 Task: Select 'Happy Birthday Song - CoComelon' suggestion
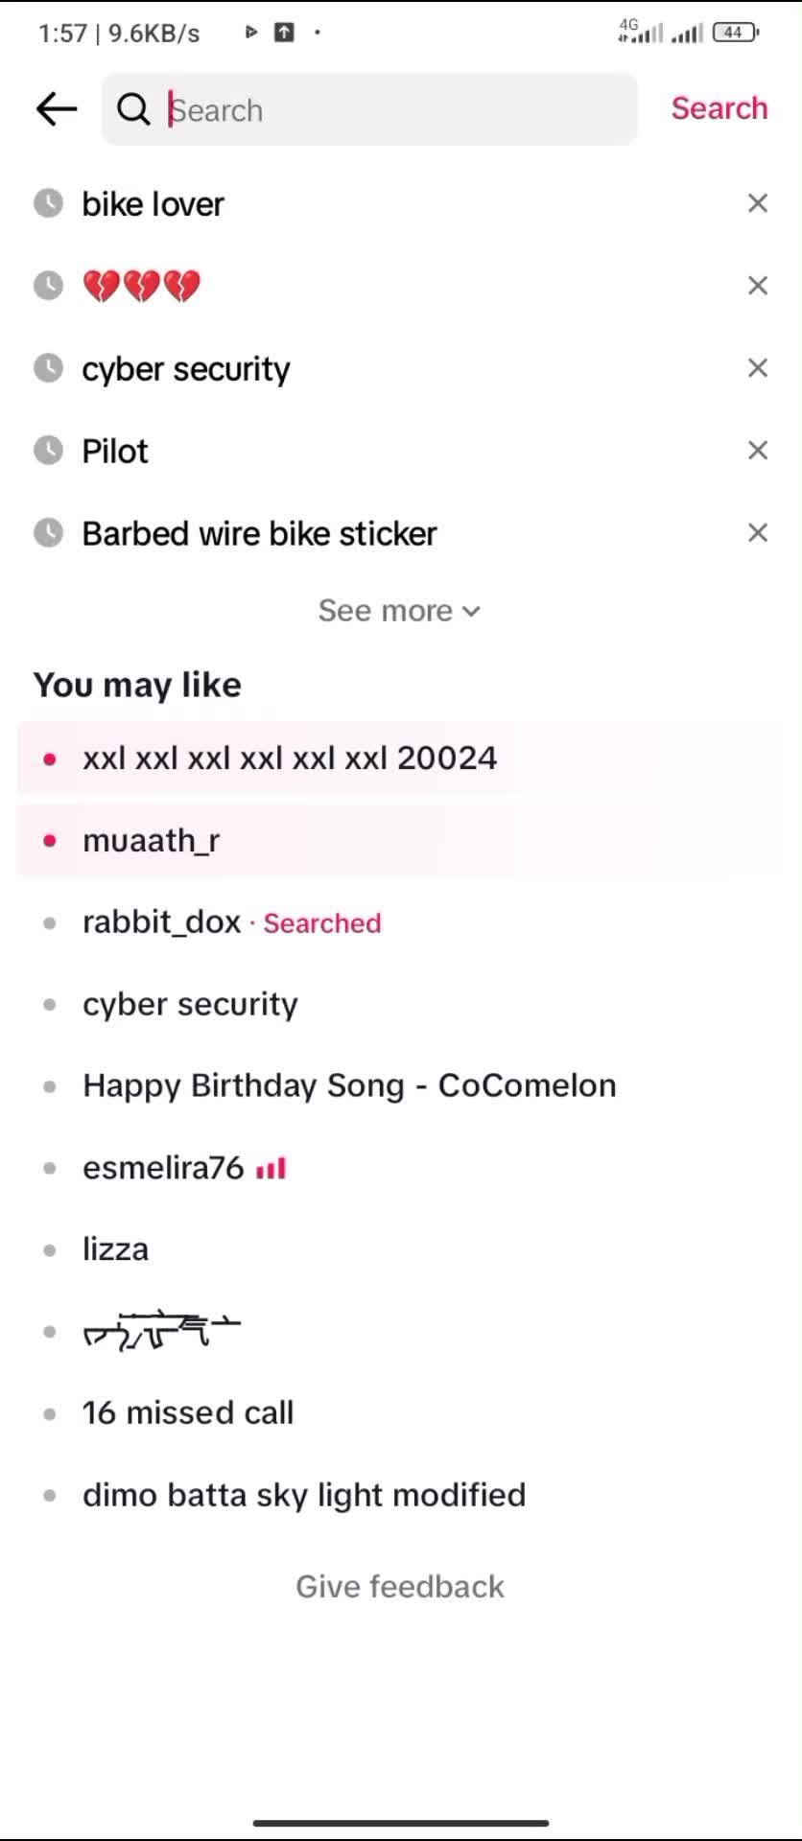pos(349,1086)
